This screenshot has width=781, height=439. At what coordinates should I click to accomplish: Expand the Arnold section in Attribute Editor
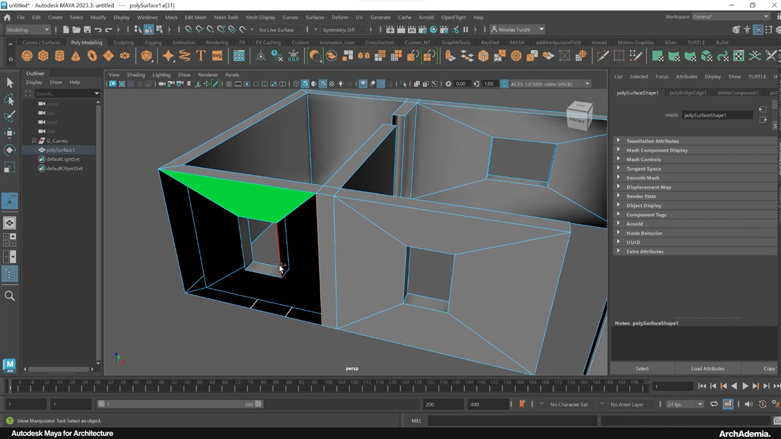click(634, 223)
